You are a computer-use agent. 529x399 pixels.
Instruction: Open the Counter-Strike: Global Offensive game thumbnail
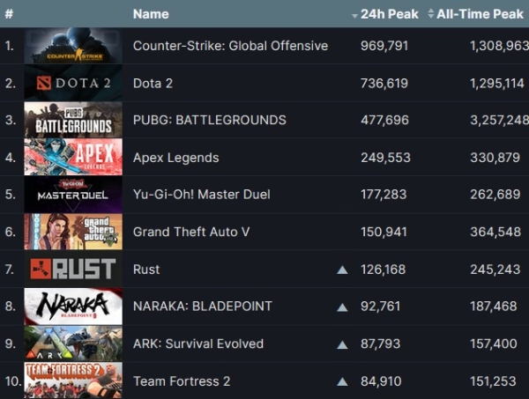[73, 46]
